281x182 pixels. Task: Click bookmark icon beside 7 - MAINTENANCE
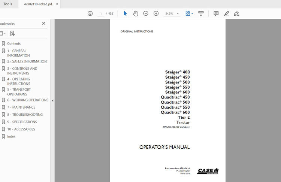pos(3,107)
